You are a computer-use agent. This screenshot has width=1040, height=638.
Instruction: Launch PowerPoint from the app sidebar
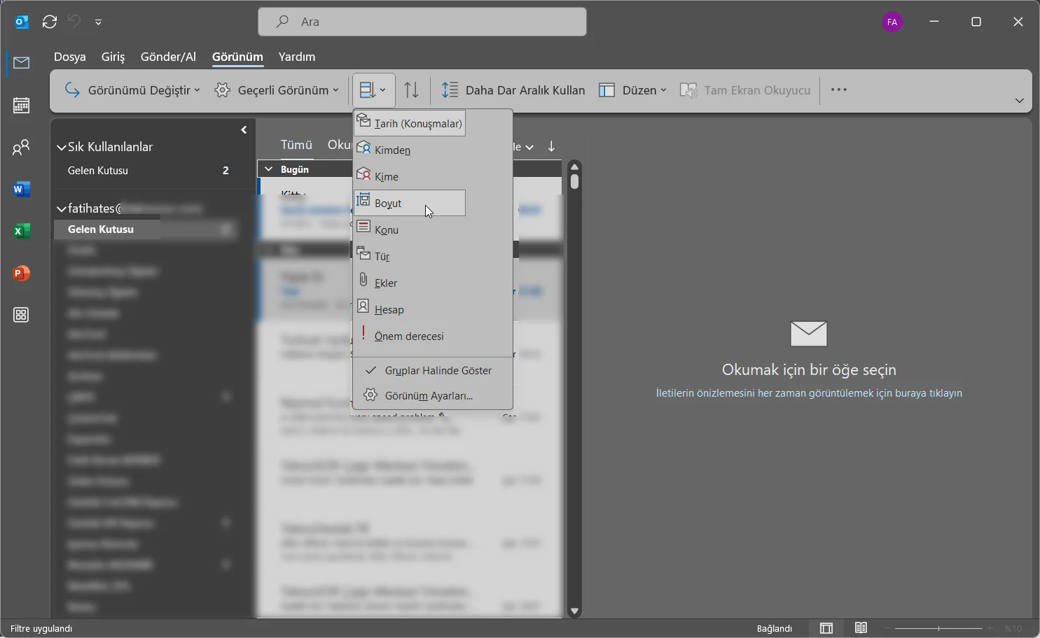pyautogui.click(x=21, y=274)
